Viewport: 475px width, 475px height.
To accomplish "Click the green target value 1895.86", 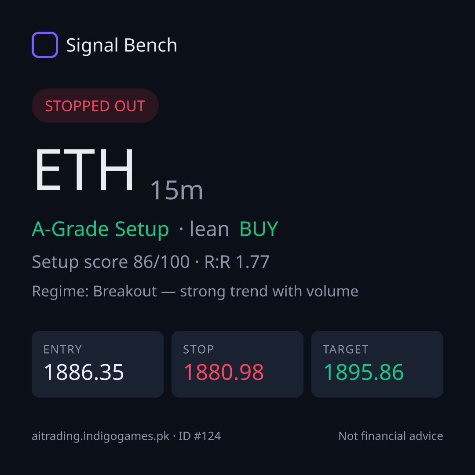I will (x=364, y=372).
